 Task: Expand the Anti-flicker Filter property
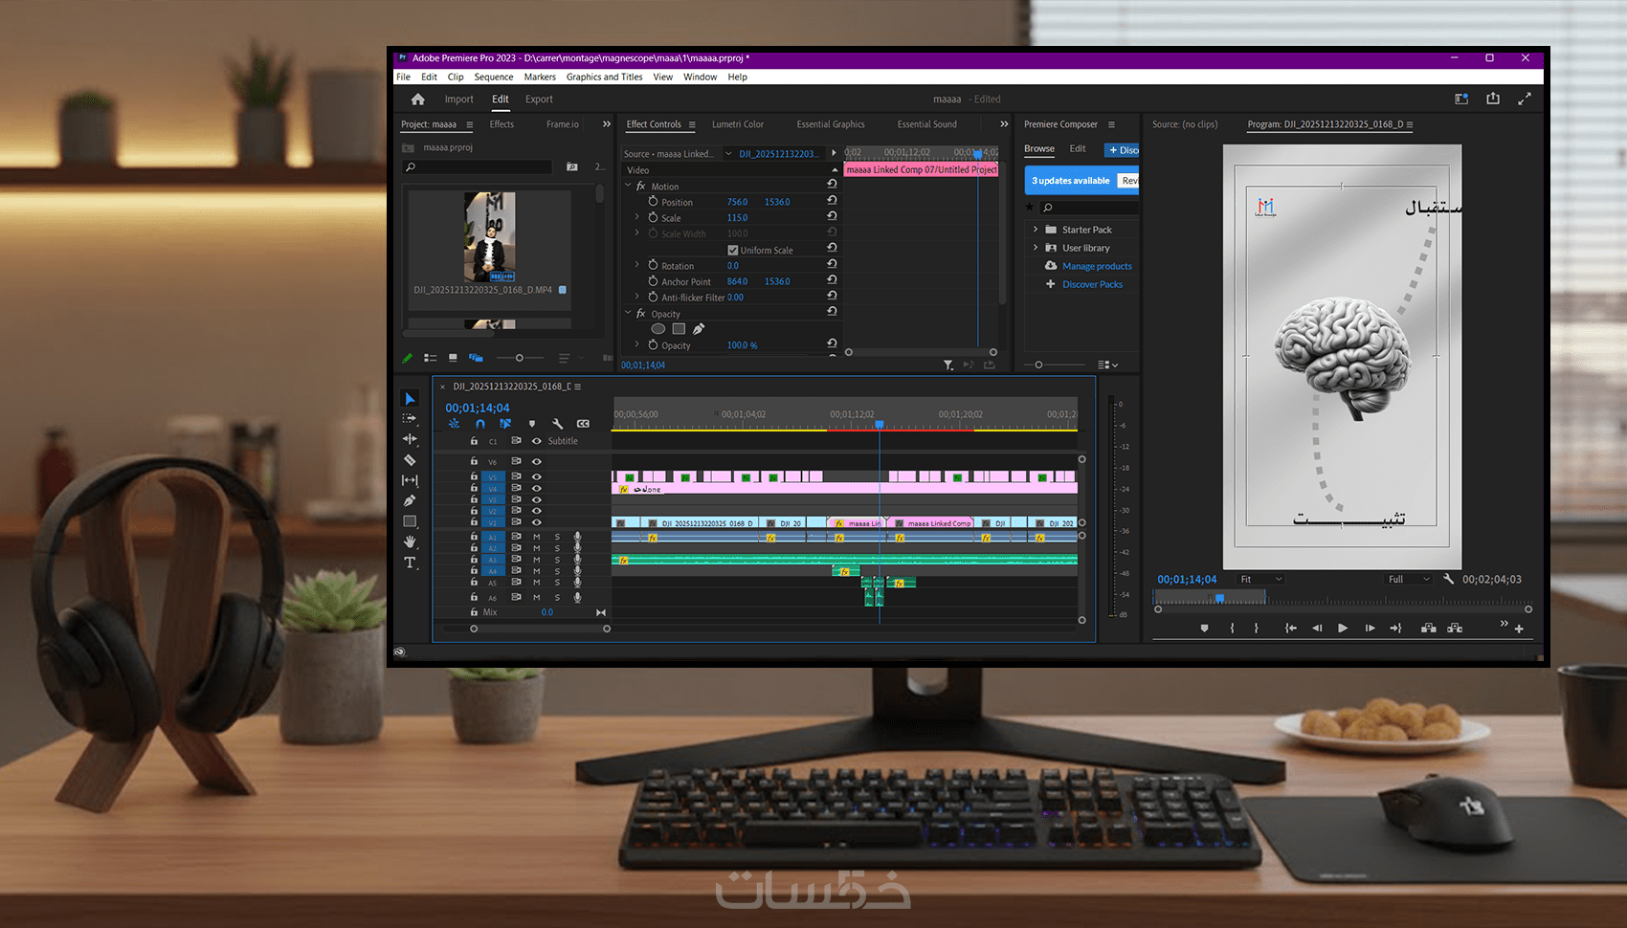point(636,297)
